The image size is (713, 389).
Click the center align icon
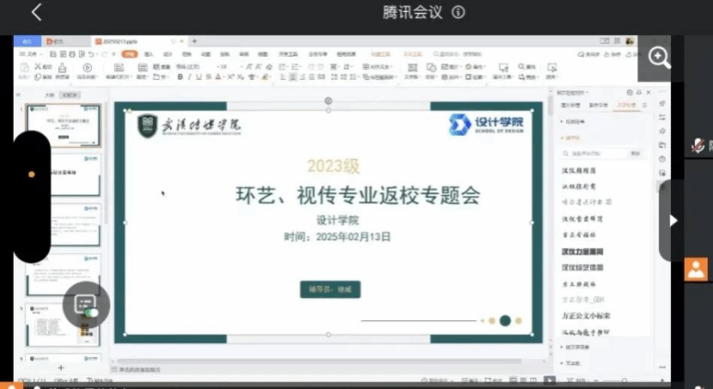pyautogui.click(x=293, y=76)
